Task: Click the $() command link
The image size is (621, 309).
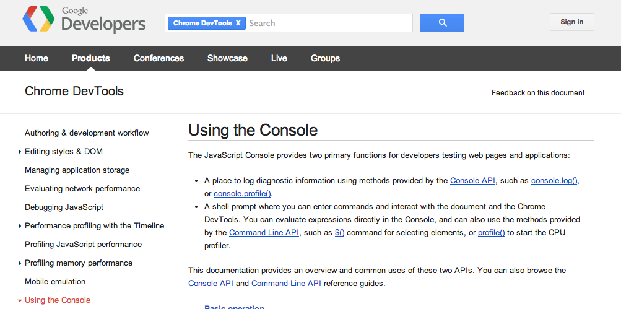Action: (x=339, y=233)
